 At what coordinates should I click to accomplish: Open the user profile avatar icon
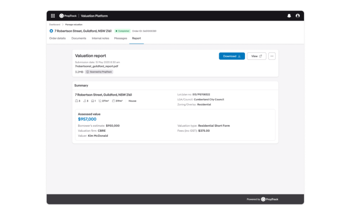[x=298, y=16]
